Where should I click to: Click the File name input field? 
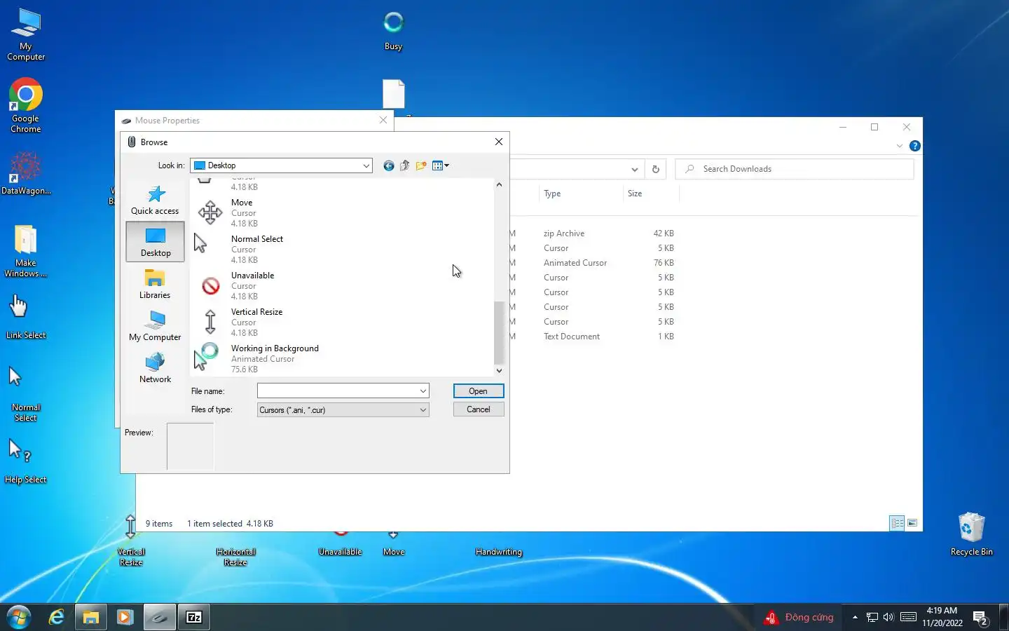[x=338, y=391]
